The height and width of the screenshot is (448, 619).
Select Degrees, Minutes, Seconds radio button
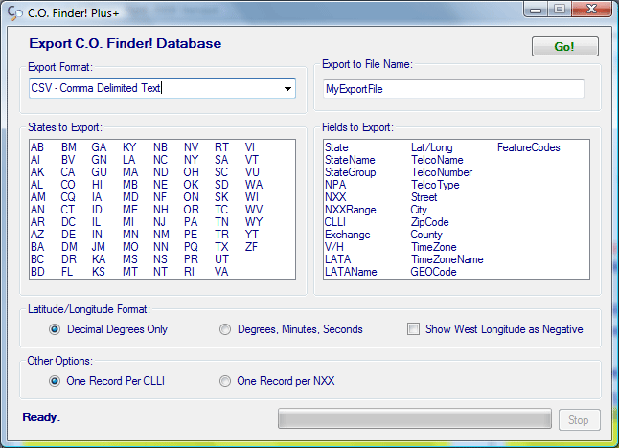click(225, 329)
